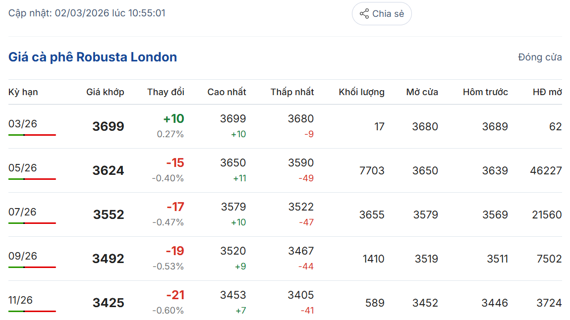
Task: Click the Khối lượng column header
Action: 361,92
